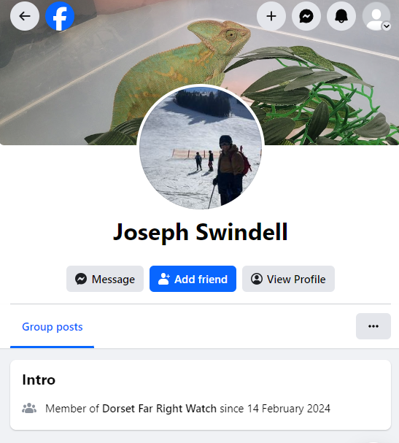Viewport: 399px width, 443px height.
Task: Add Joseph Swindell as a friend
Action: (x=193, y=279)
